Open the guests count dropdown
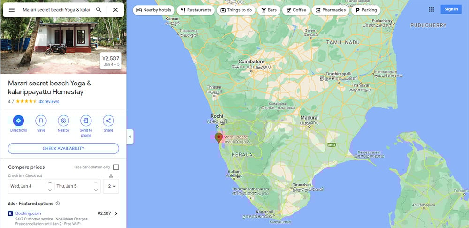The width and height of the screenshot is (469, 228). 111,186
